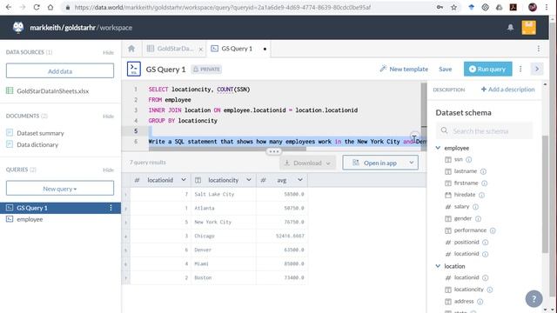Show info for locationcity column in schema
Viewport: 557px width, 313px height.
pyautogui.click(x=490, y=290)
